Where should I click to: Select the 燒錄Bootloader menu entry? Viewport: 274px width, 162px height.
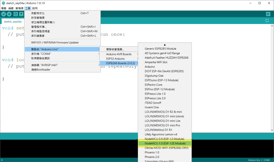click(x=41, y=70)
